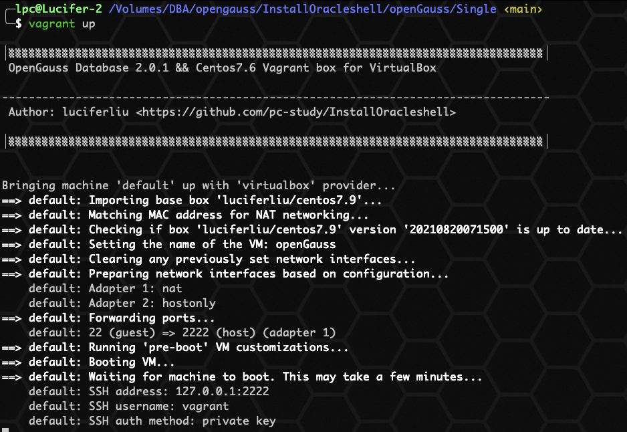Click the top asterisk banner border line

tap(276, 53)
